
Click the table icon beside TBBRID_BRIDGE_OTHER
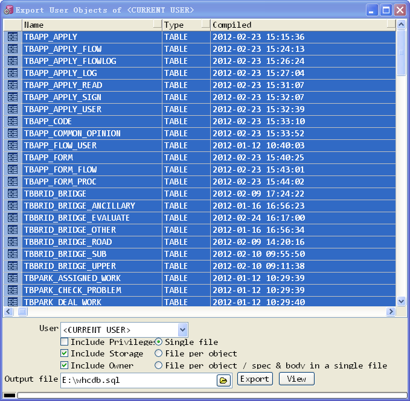tap(13, 230)
